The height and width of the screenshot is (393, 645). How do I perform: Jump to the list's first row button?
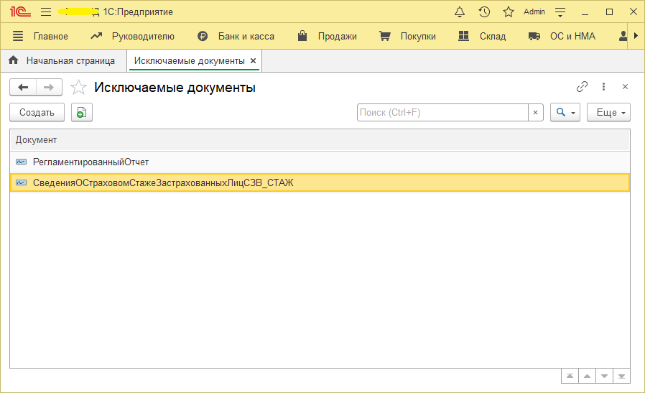pos(570,376)
